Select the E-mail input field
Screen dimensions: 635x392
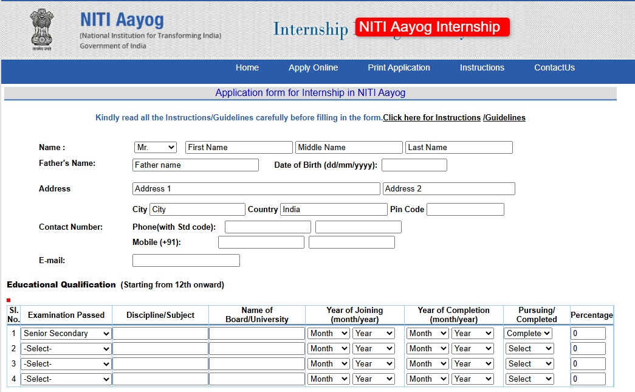[186, 261]
